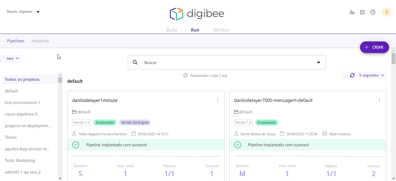
Task: Click the Buscar search field
Action: [226, 63]
